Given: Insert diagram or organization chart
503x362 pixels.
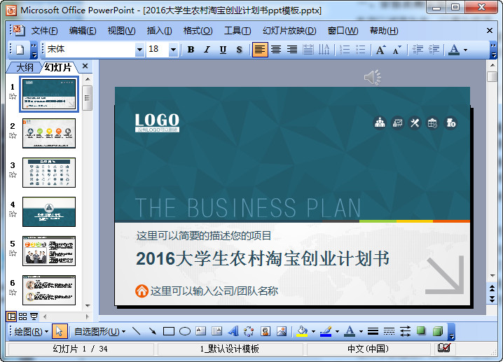Looking at the screenshot, I should click(249, 331).
